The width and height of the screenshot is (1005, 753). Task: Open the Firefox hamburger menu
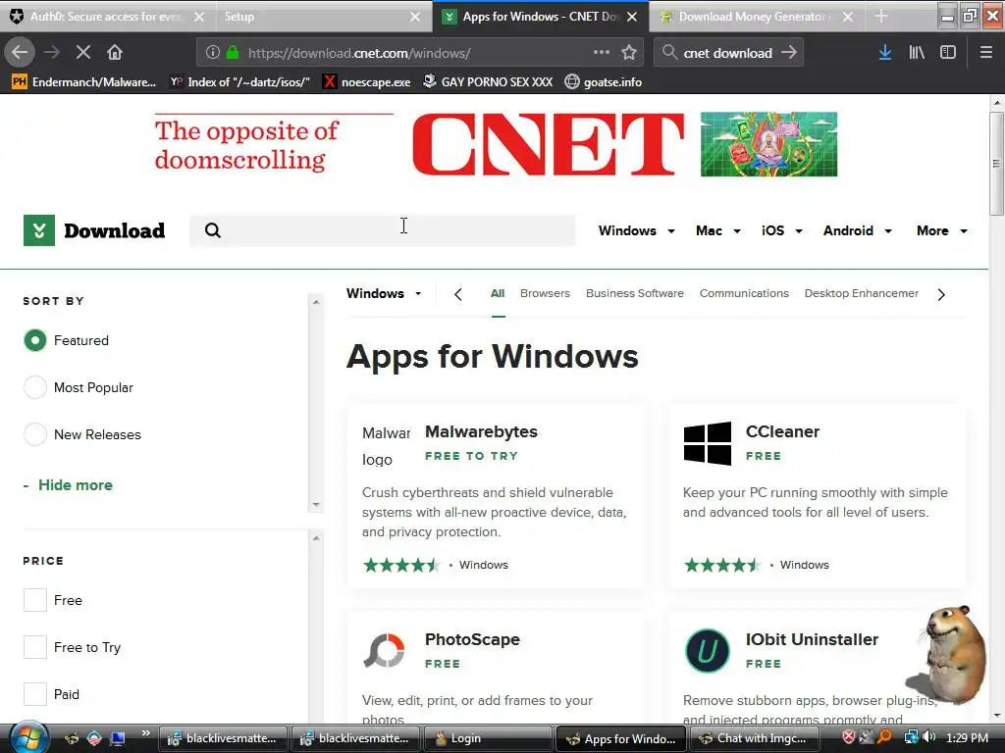point(985,53)
